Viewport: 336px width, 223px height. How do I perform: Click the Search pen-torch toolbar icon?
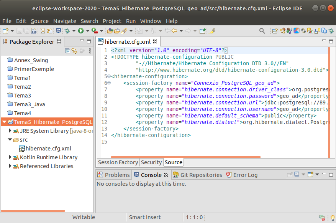coord(124,31)
